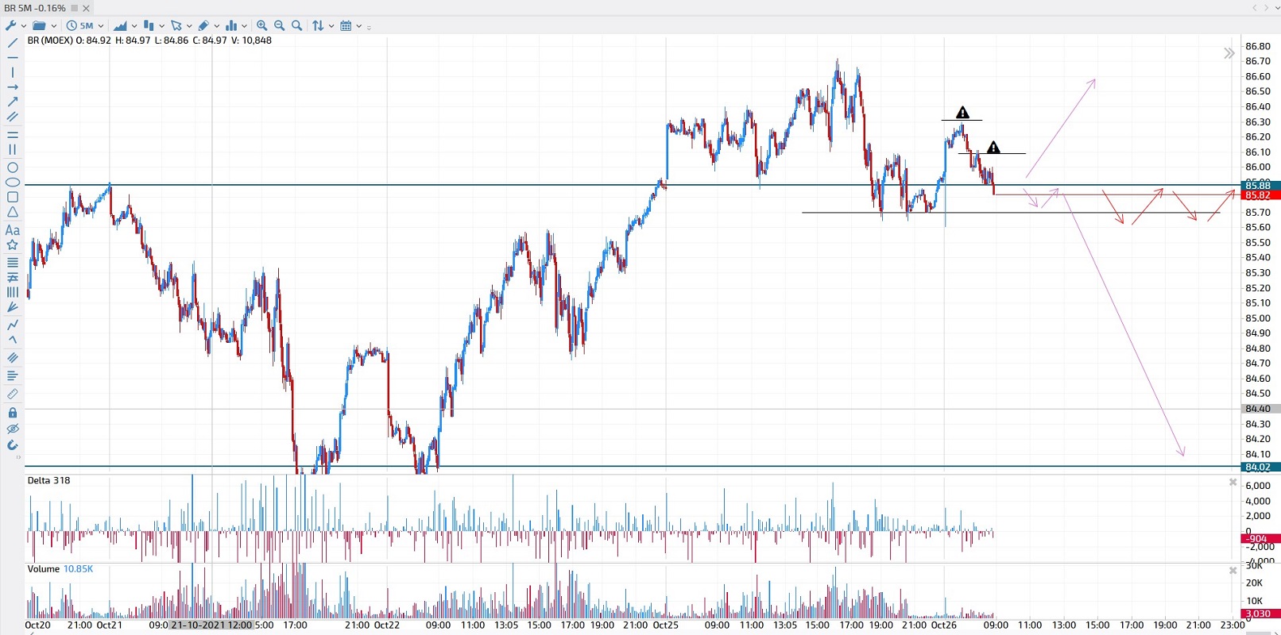
Task: Select the triangle drawing tool
Action: (x=12, y=212)
